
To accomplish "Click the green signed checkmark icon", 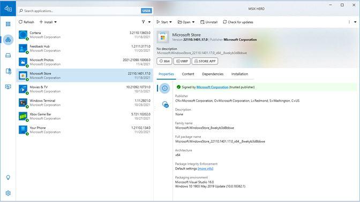I will [x=178, y=87].
